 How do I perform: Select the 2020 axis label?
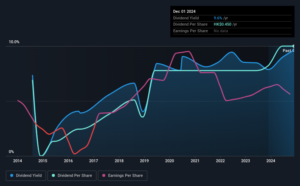[x=170, y=161]
